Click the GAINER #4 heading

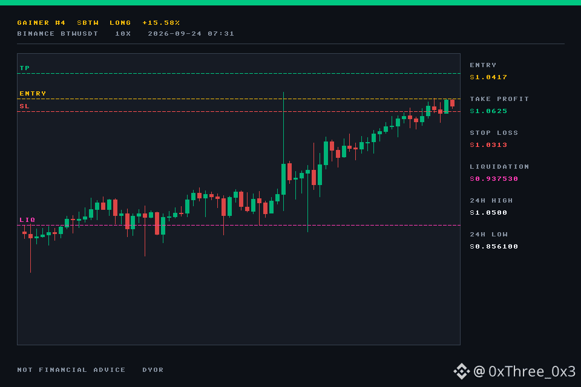pyautogui.click(x=41, y=22)
